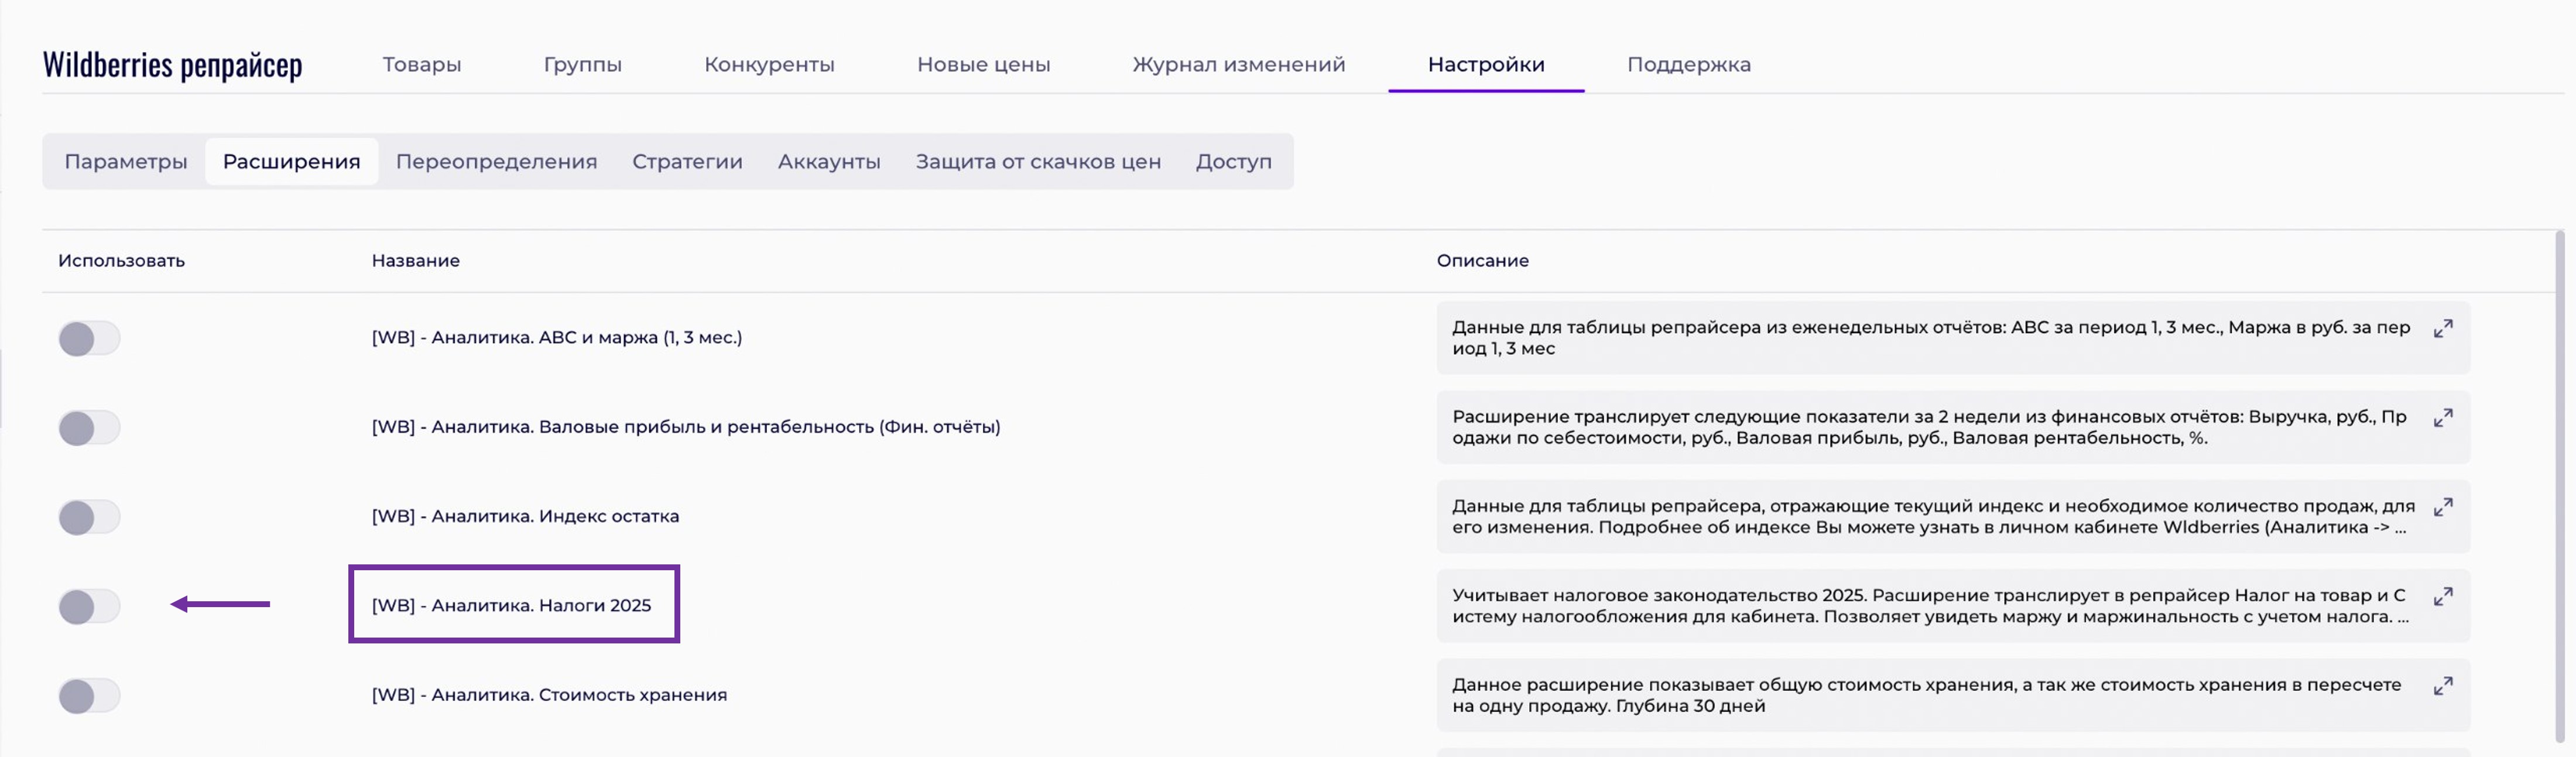
Task: Expand description of Валовые прибыль и рентабельность extension
Action: (x=2442, y=418)
